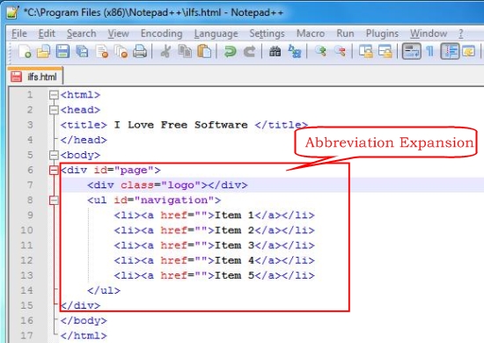
Task: Click the Zoom Out magnifier icon
Action: click(340, 51)
